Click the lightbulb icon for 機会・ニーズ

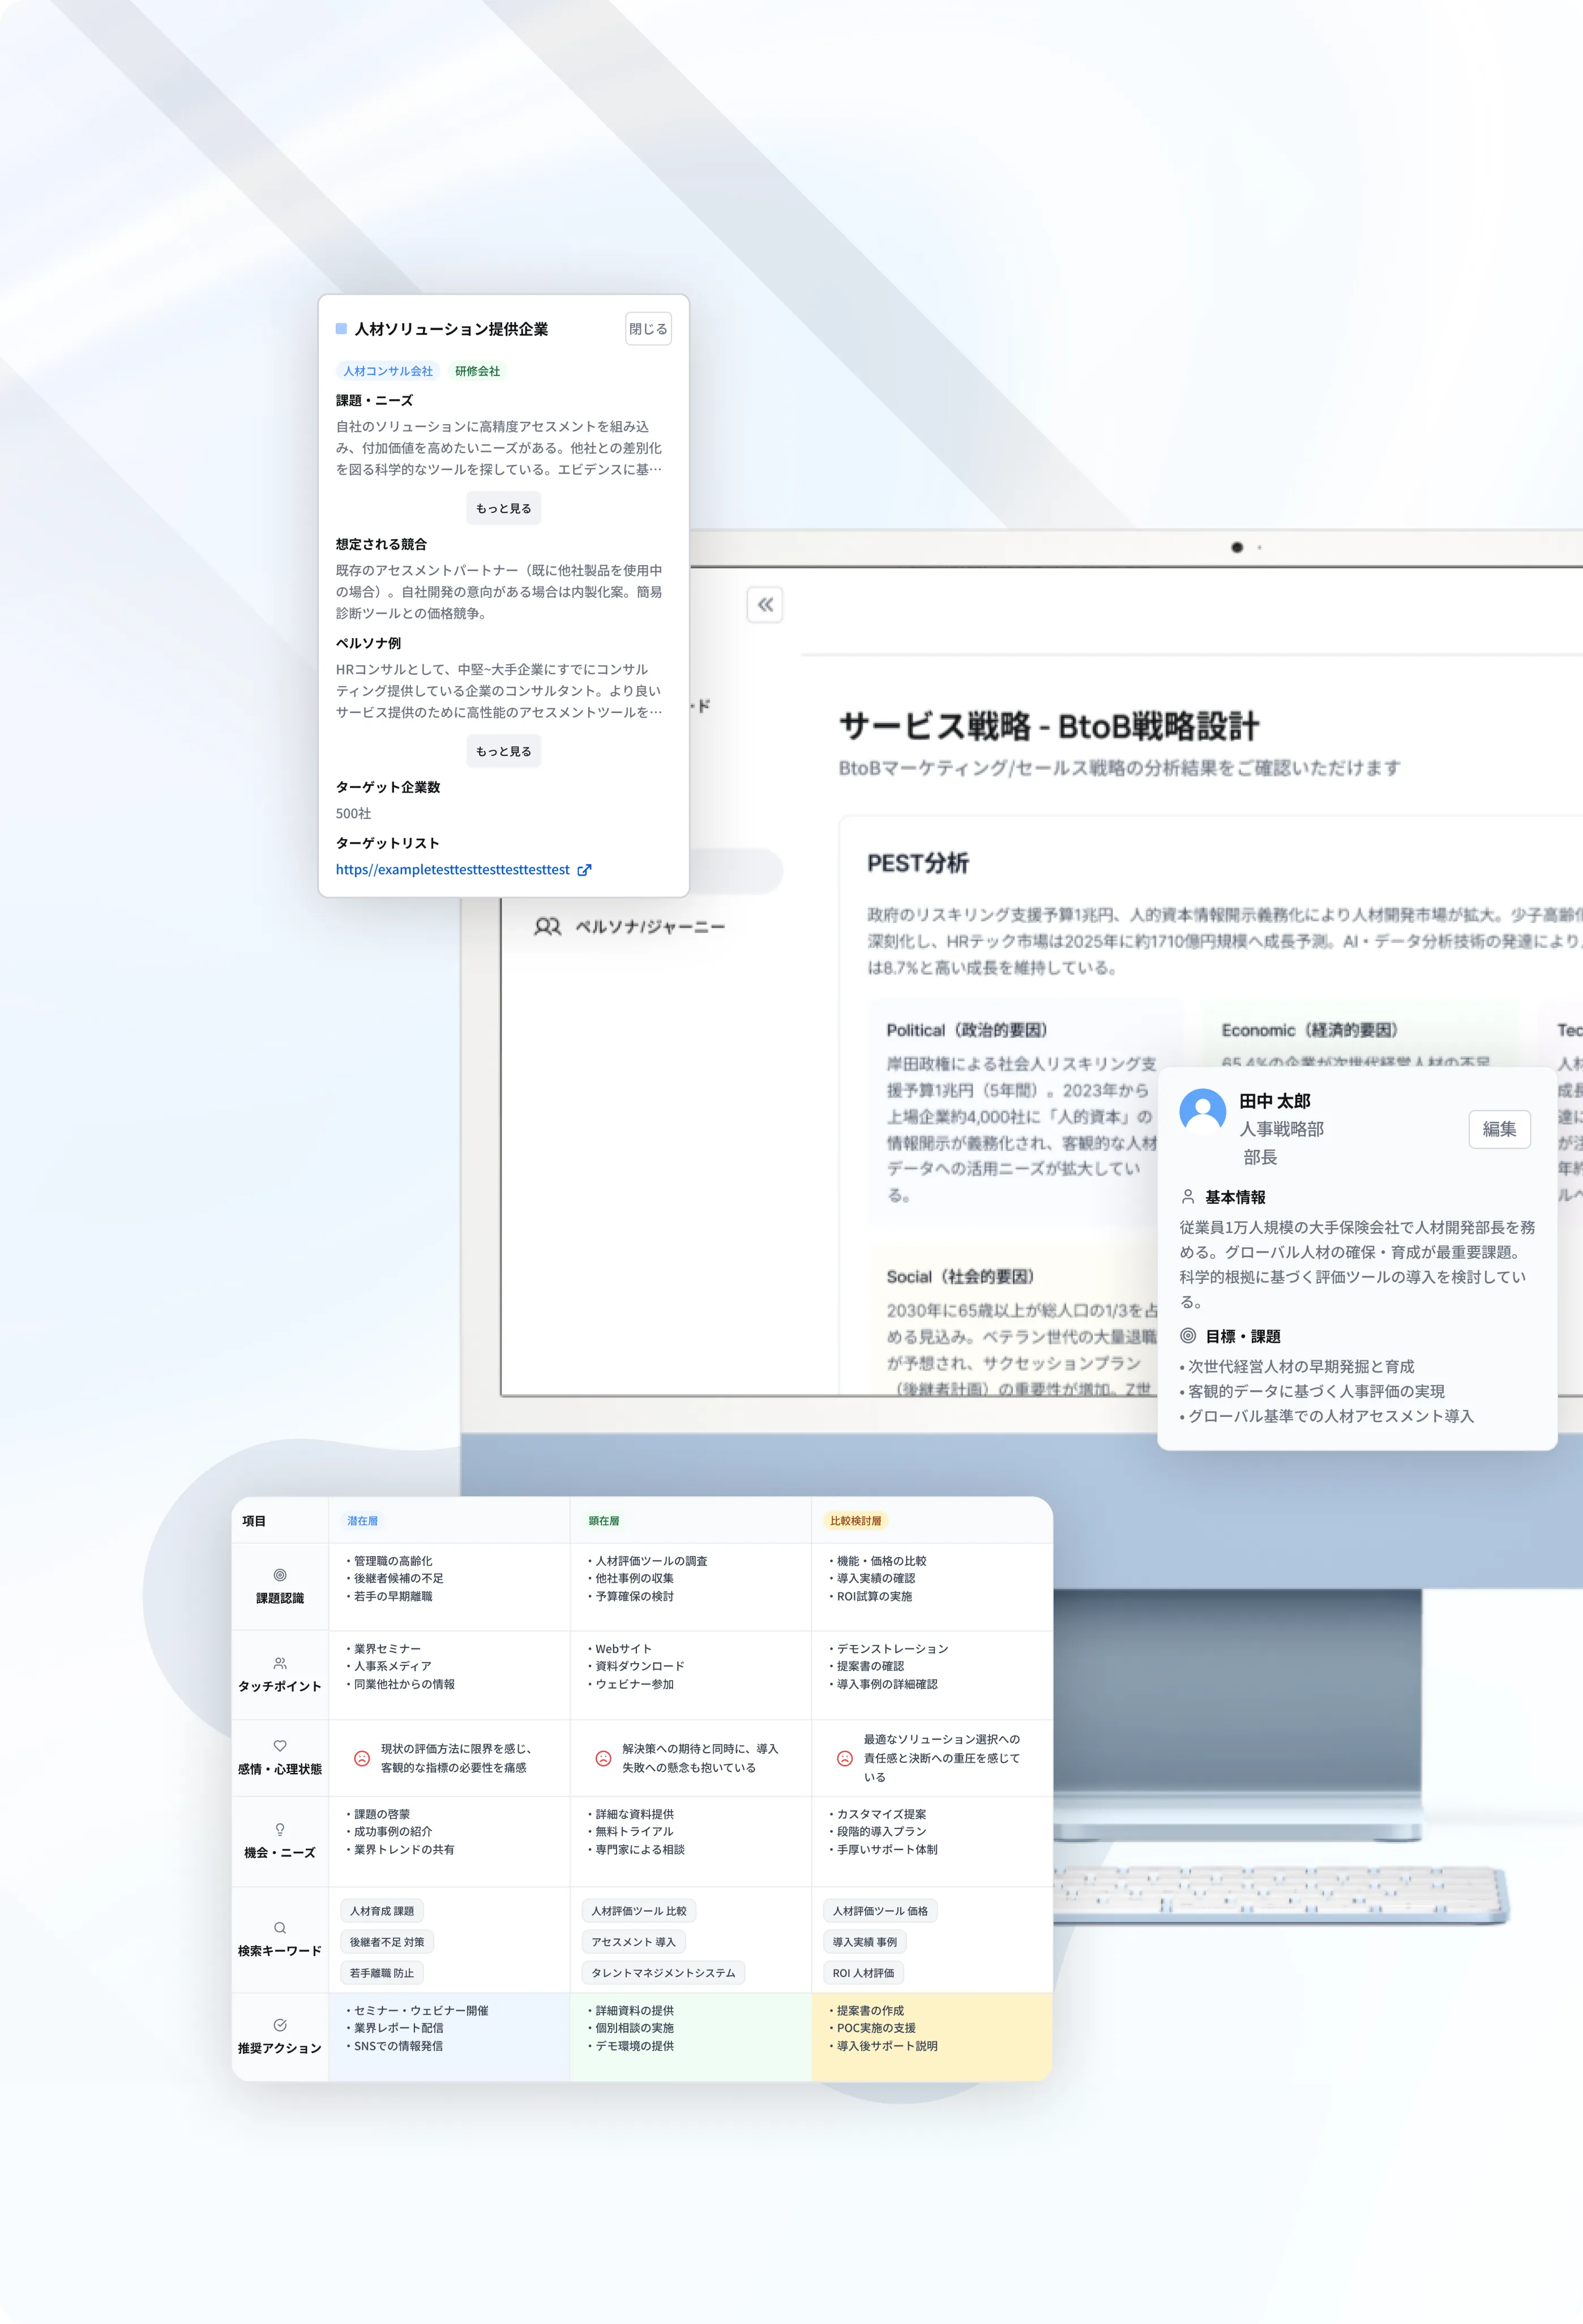click(x=280, y=1829)
